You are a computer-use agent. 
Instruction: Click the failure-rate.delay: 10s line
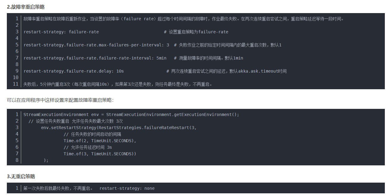pyautogui.click(x=74, y=71)
